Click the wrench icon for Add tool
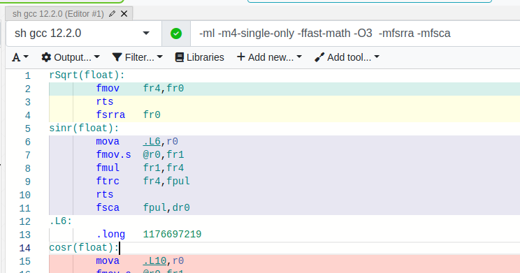Screen dimensions: 520x273 tap(319, 57)
